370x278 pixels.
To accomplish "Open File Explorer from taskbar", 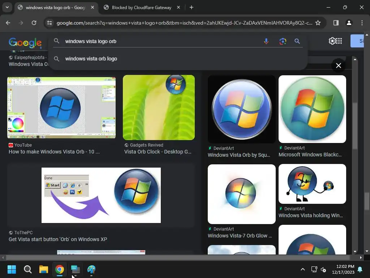I will point(44,269).
